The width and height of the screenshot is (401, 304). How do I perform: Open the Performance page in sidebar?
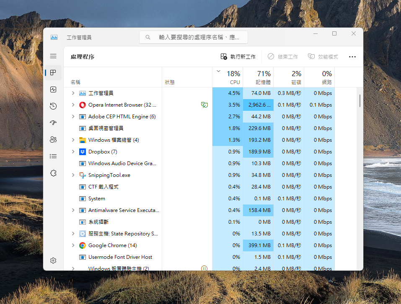(53, 89)
